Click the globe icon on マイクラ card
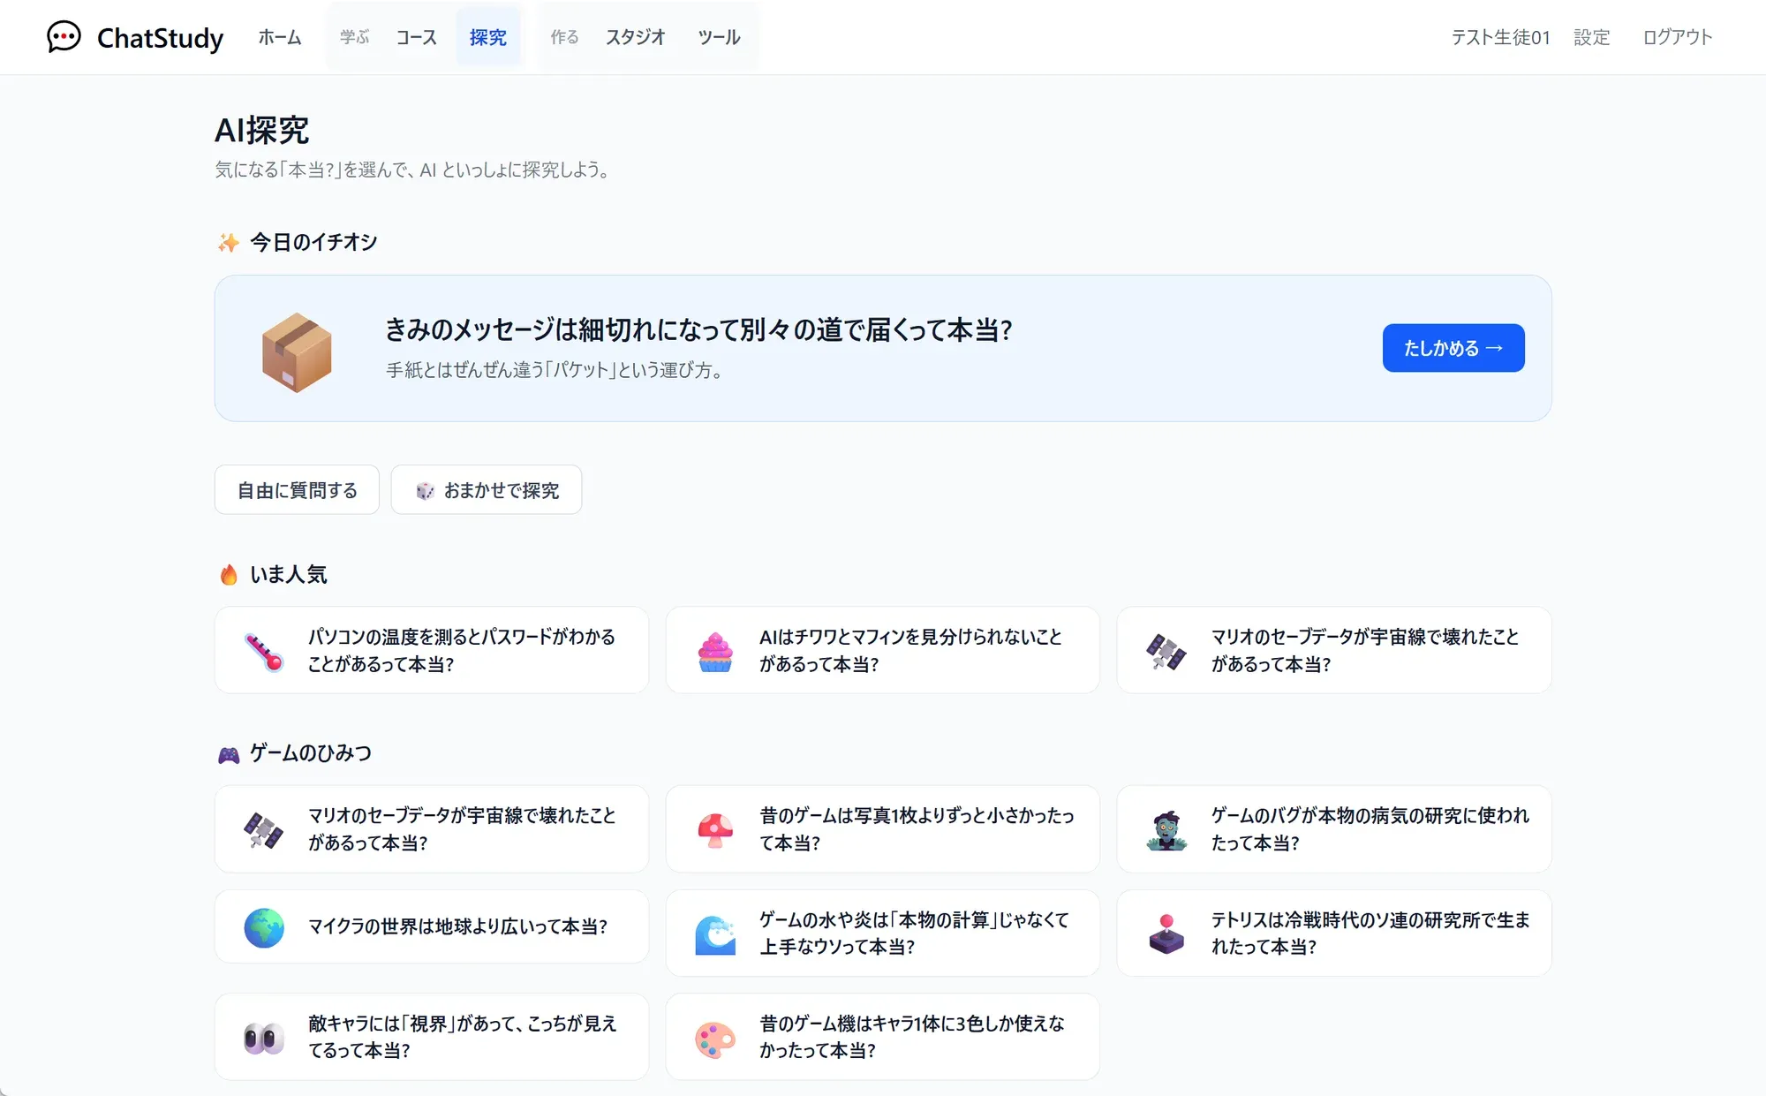Viewport: 1766px width, 1096px height. (264, 927)
